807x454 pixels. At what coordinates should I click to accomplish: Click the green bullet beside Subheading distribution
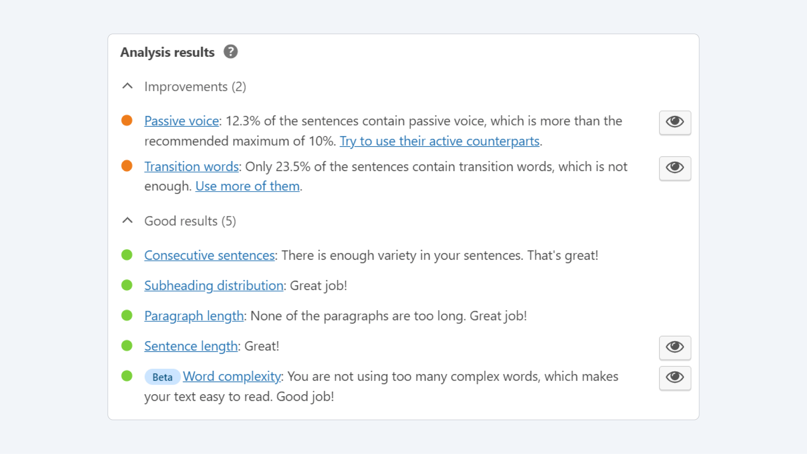click(x=128, y=285)
